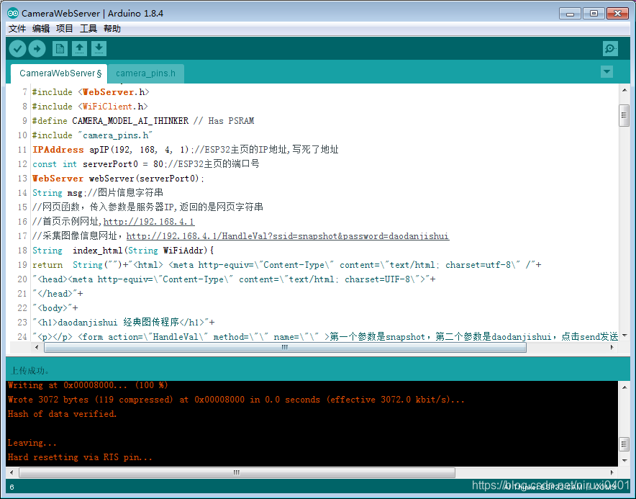Switch to the CameraWebServer tab

click(x=60, y=73)
